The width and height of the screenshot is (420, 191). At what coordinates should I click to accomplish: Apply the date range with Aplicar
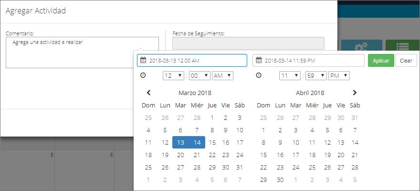click(x=381, y=61)
